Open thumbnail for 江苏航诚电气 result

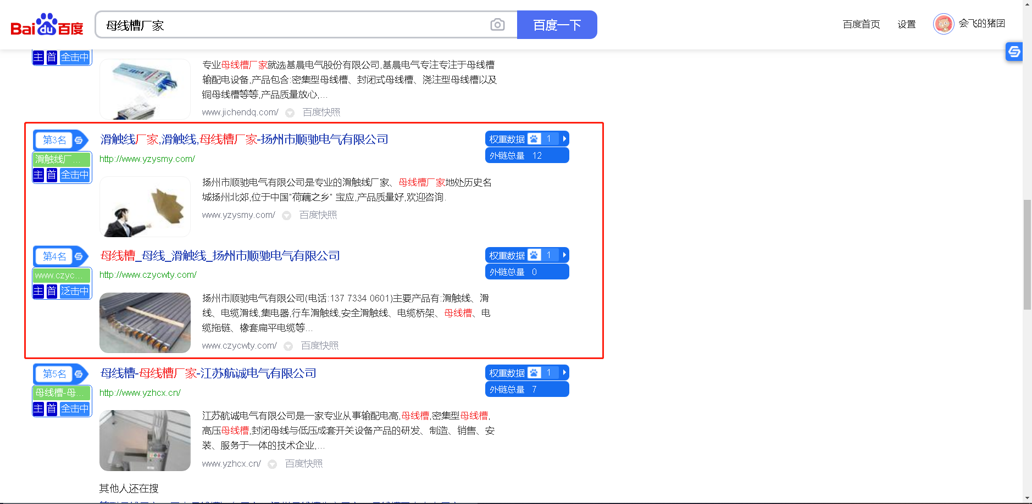point(145,440)
